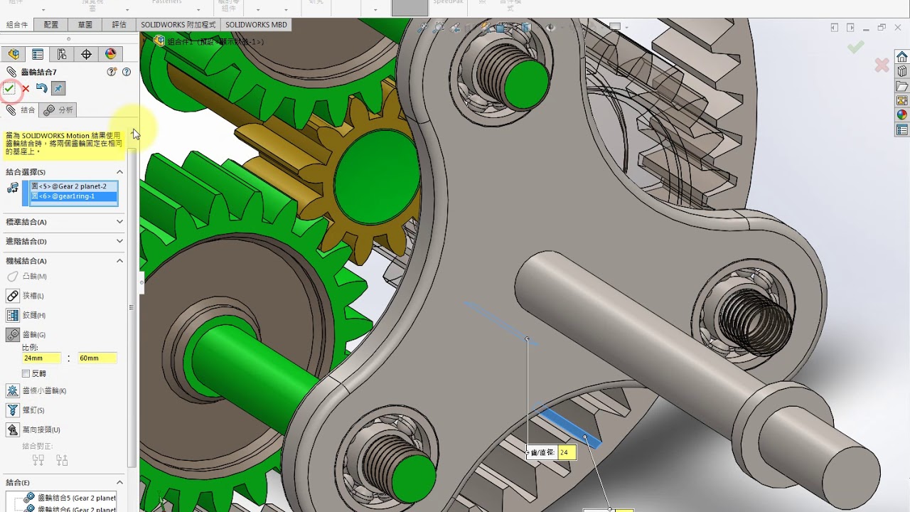This screenshot has width=910, height=512.
Task: Open the Design Library task pane icon
Action: click(901, 71)
